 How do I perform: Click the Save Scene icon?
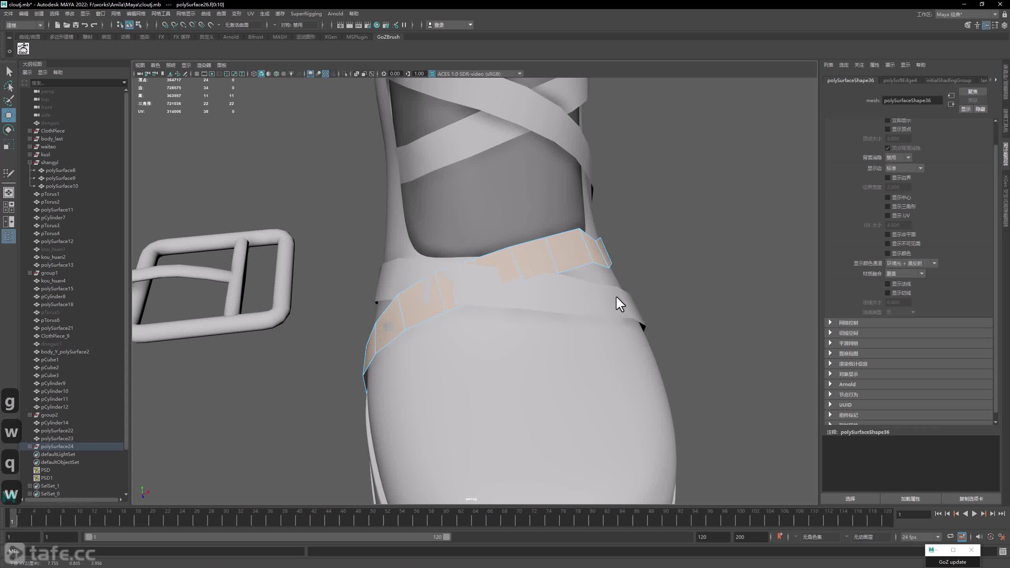76,25
